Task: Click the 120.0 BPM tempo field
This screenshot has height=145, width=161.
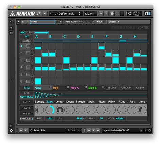Action: (x=90, y=14)
